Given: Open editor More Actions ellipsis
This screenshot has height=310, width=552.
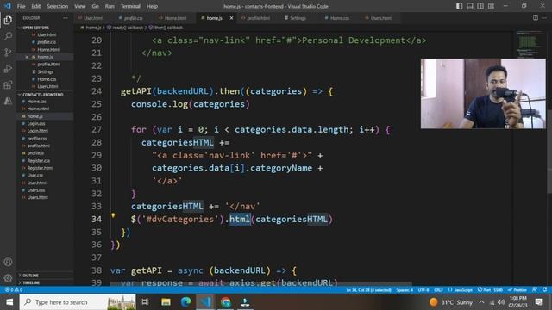Looking at the screenshot, I should pyautogui.click(x=544, y=18).
